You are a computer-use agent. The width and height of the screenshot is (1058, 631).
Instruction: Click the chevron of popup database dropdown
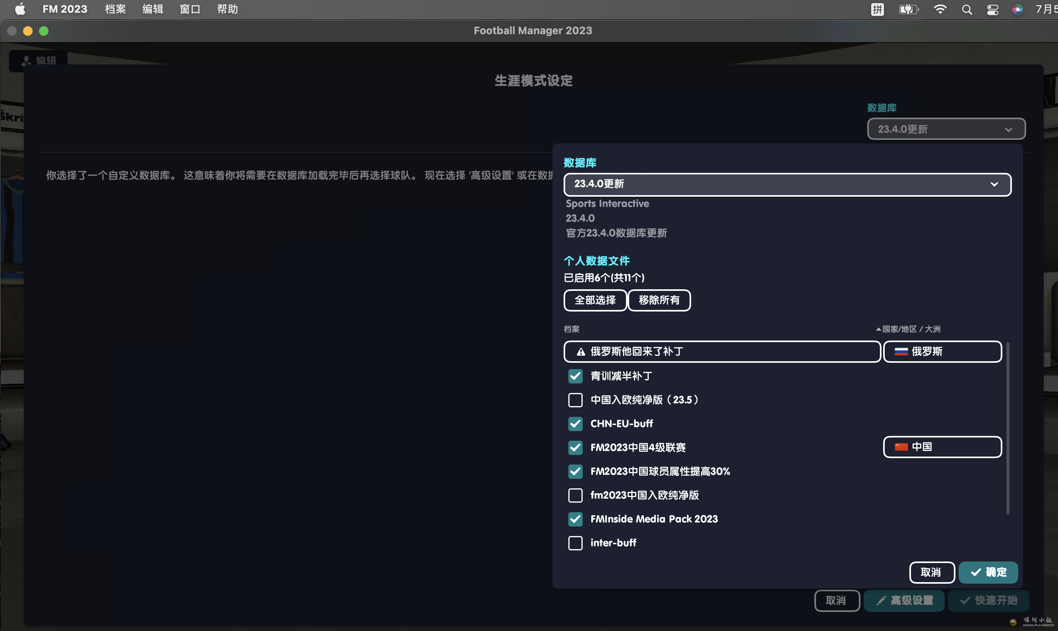pyautogui.click(x=994, y=184)
